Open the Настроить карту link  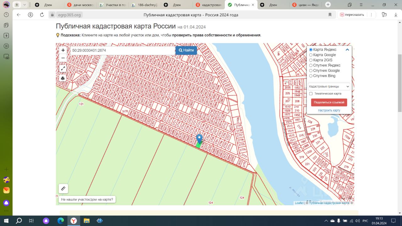pos(329,110)
